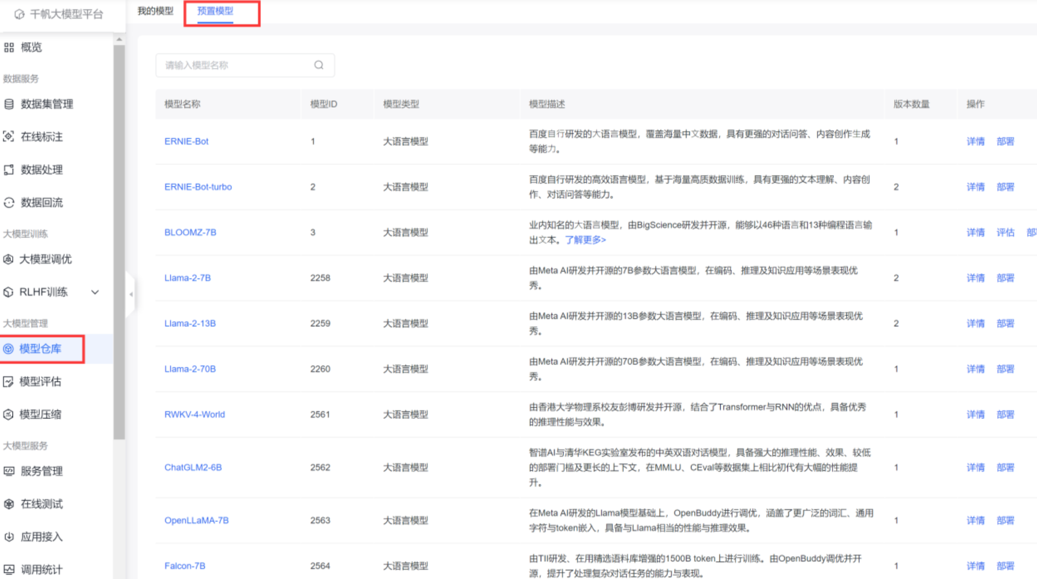Screen dimensions: 1037x579
Task: Click 部署 for the ChatGLM2-6B row
Action: 1005,467
